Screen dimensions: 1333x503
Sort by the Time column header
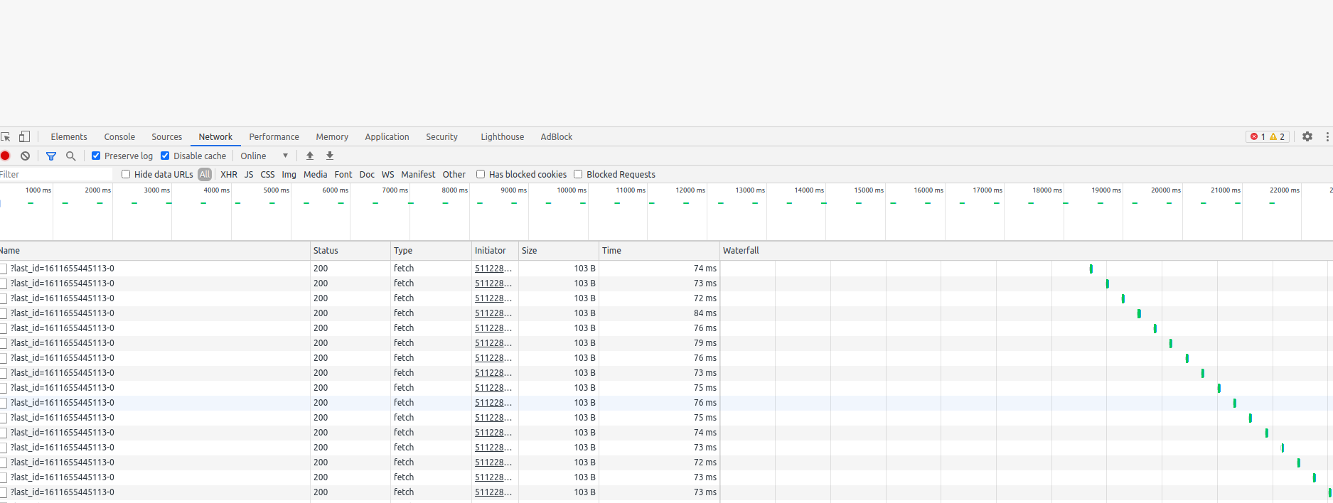click(x=659, y=251)
